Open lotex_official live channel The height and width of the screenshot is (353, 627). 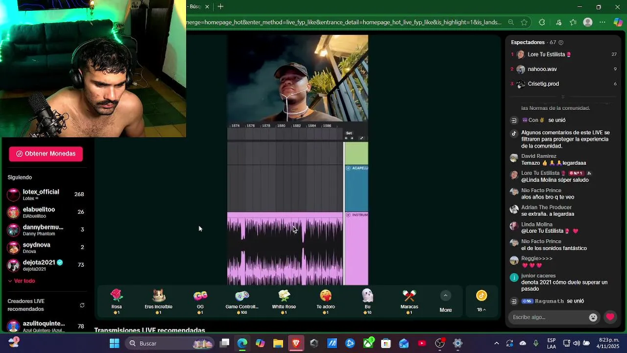[46, 195]
